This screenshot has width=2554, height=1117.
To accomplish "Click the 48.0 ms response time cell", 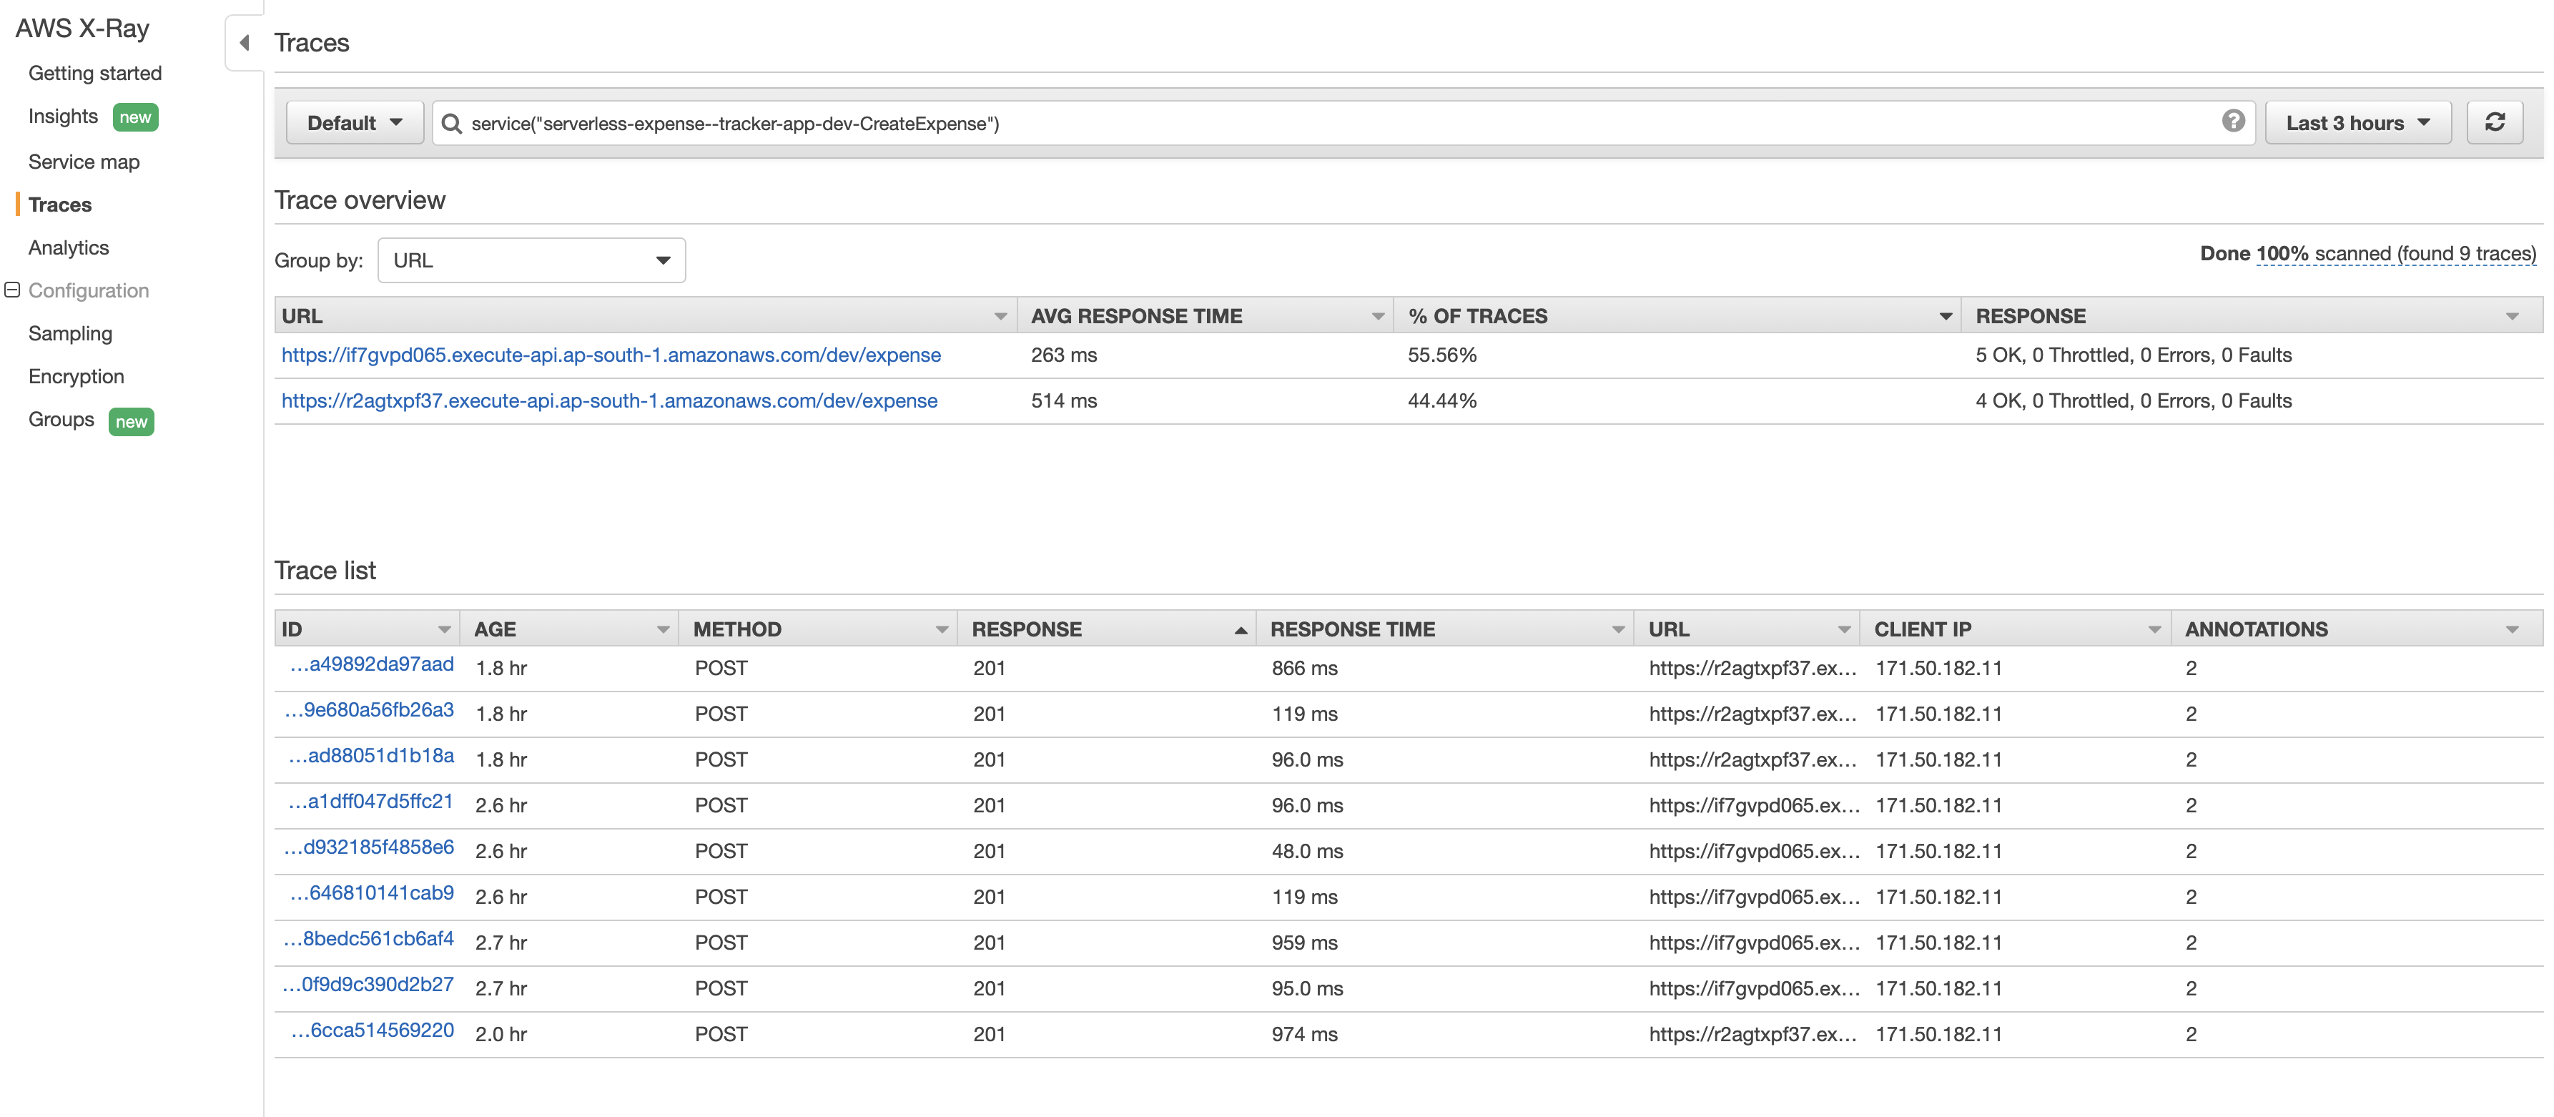I will pos(1308,851).
